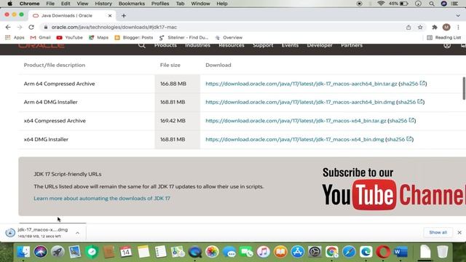The width and height of the screenshot is (466, 262).
Task: Open Spotlight search in menu bar
Action: [432, 4]
